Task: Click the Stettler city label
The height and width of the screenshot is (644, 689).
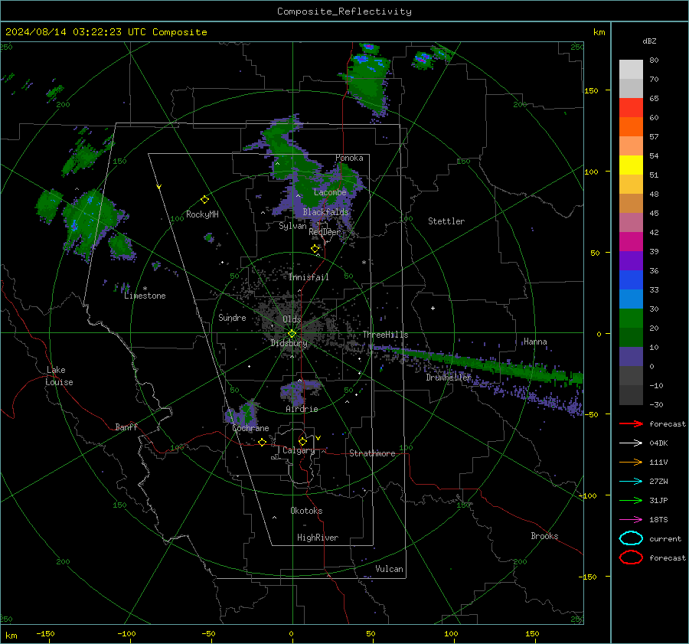Action: point(446,221)
